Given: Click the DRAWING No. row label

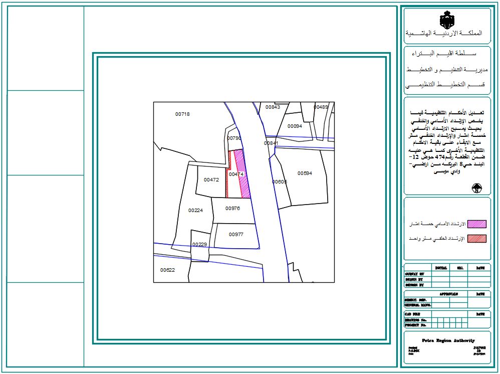Looking at the screenshot, I should coord(416,319).
